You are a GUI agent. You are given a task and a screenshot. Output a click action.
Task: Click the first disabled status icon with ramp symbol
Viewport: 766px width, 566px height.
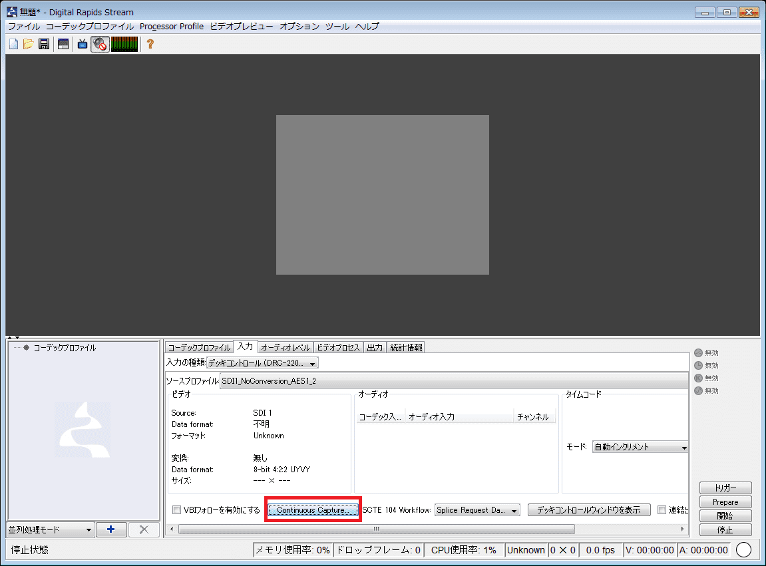(699, 353)
